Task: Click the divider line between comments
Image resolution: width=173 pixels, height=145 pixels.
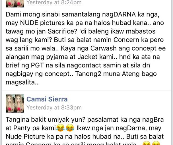Action: 86,90
